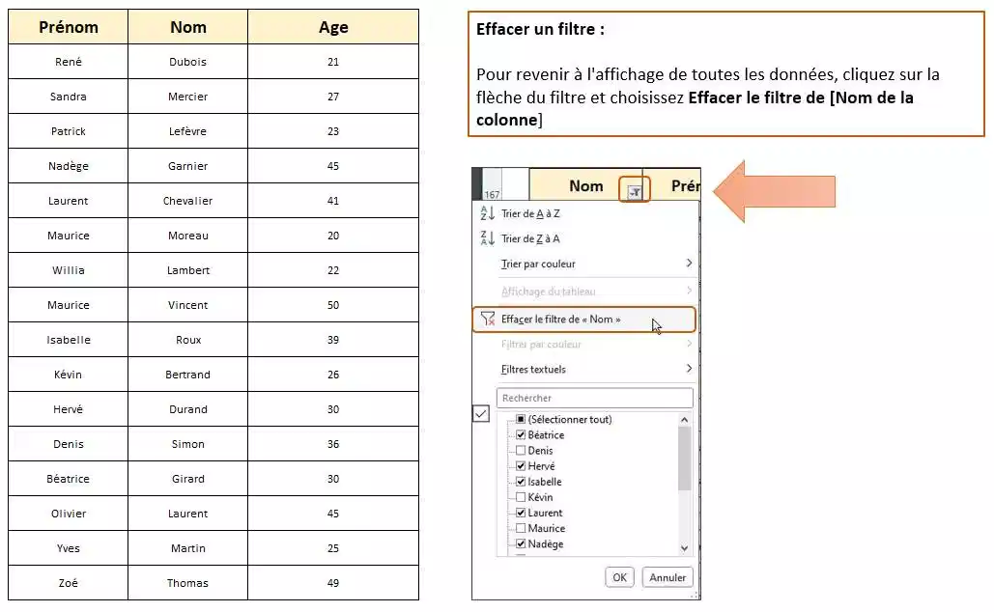Expand arrow beside Filtrer par couleur
This screenshot has height=612, width=994.
coord(689,344)
